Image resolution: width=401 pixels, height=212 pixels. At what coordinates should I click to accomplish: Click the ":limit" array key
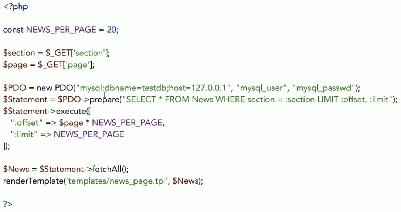24,134
